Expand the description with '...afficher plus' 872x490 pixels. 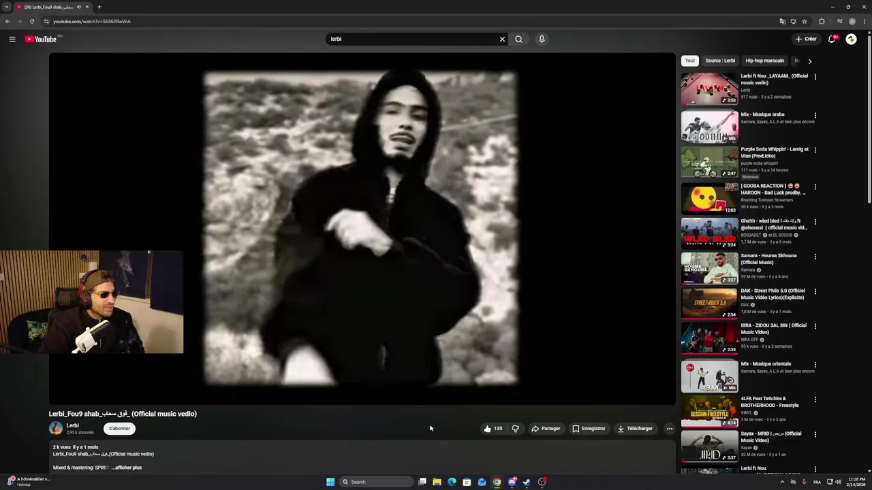(127, 468)
